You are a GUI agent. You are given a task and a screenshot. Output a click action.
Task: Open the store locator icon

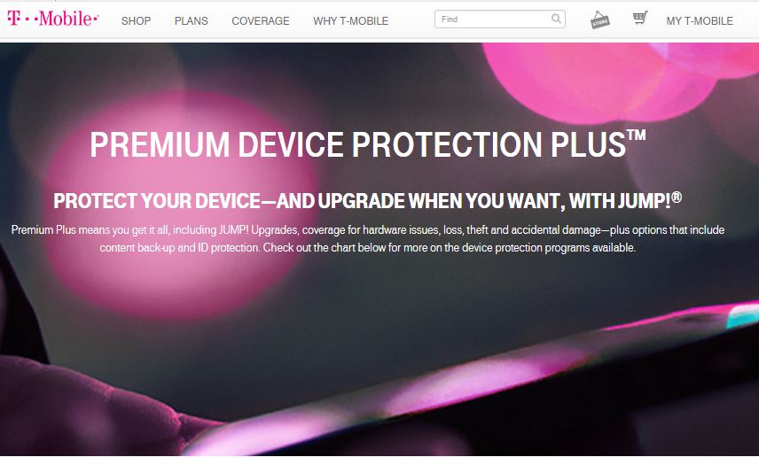(599, 19)
